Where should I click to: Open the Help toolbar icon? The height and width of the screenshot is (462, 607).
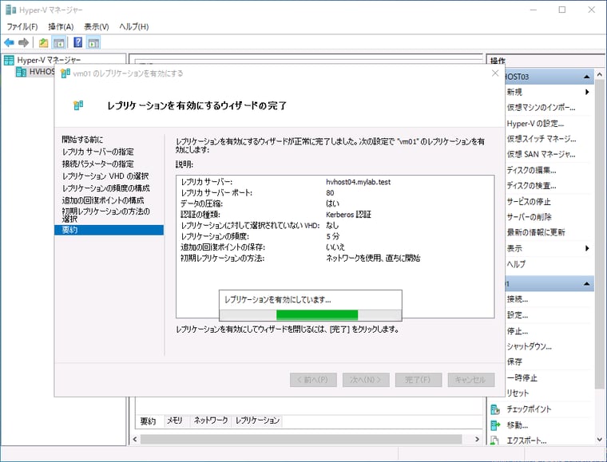coord(77,42)
